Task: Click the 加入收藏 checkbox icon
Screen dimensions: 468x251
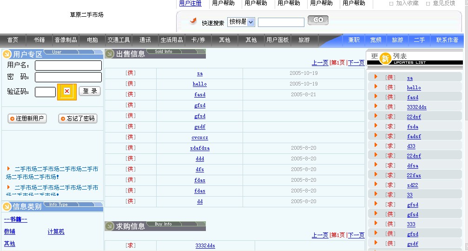Action: coord(391,4)
